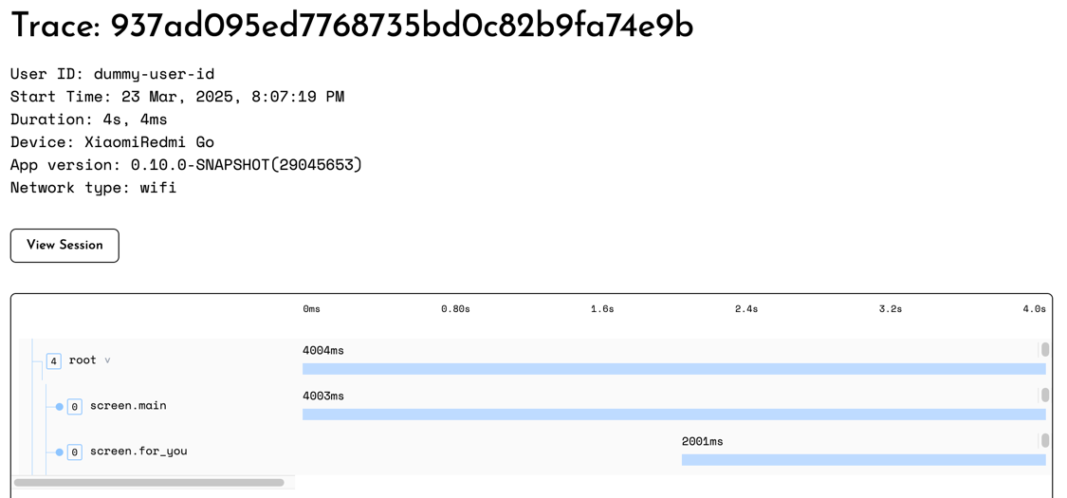
Task: Click the scroll handle on the screen.for_you row
Action: coord(1044,440)
